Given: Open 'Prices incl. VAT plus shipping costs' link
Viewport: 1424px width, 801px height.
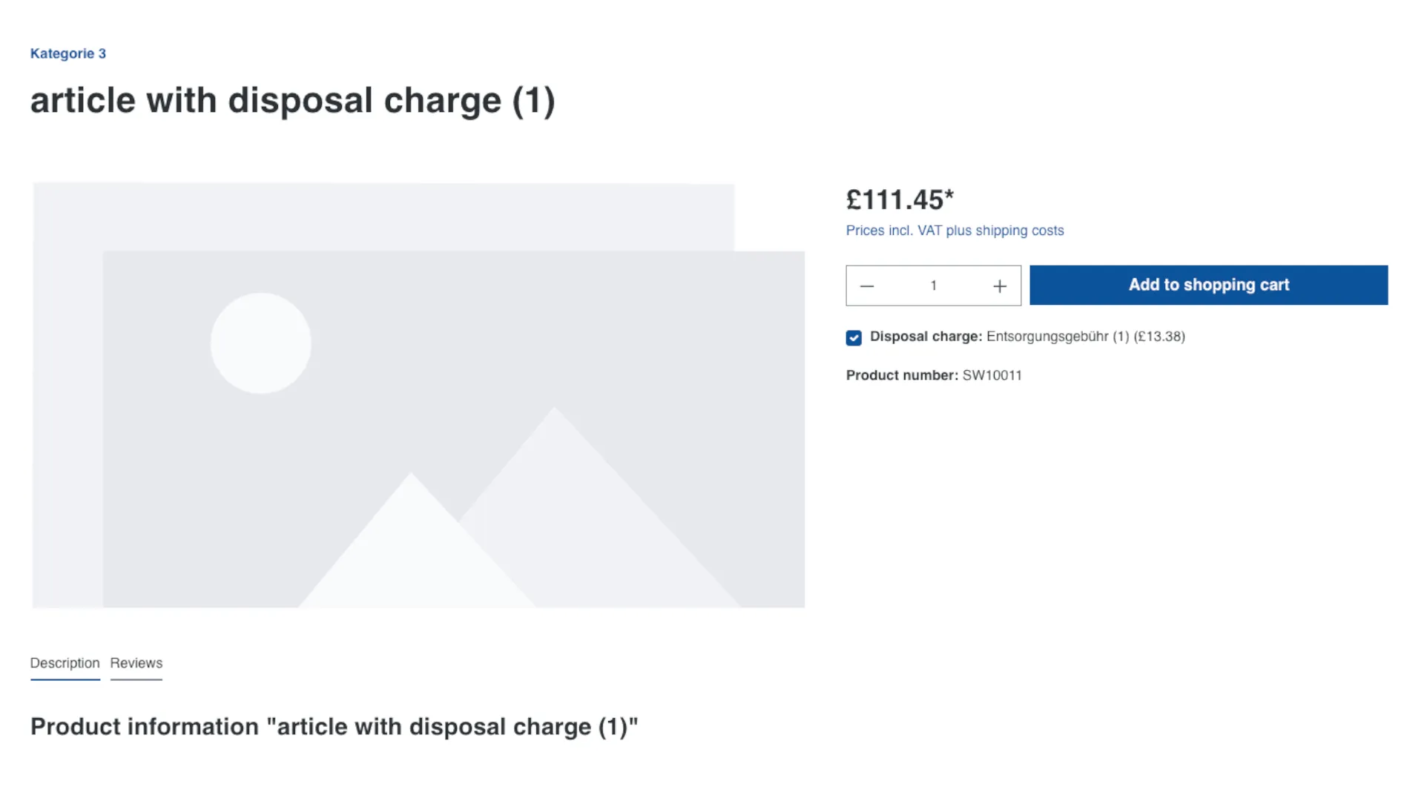Looking at the screenshot, I should [955, 231].
